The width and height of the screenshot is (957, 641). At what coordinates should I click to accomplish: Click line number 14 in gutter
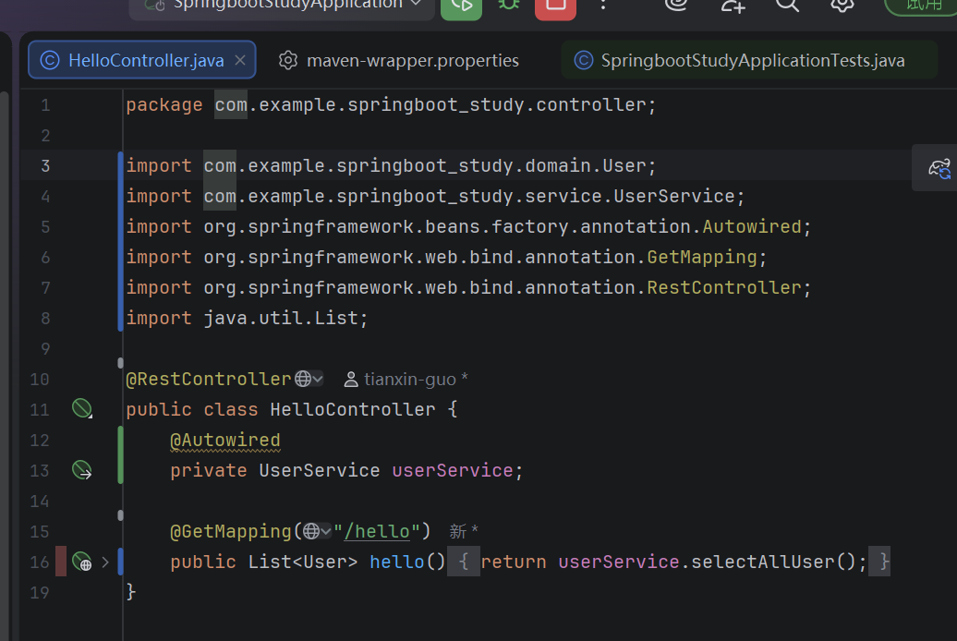(x=40, y=502)
